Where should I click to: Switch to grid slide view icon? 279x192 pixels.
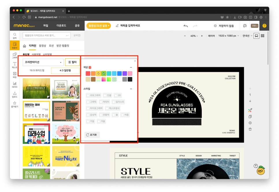(263, 36)
